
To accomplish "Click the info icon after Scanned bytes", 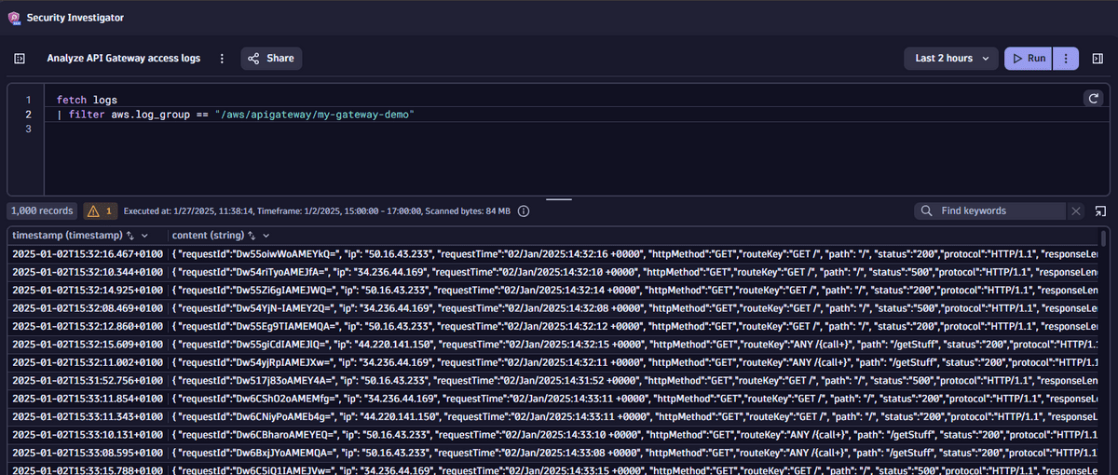I will [x=524, y=211].
